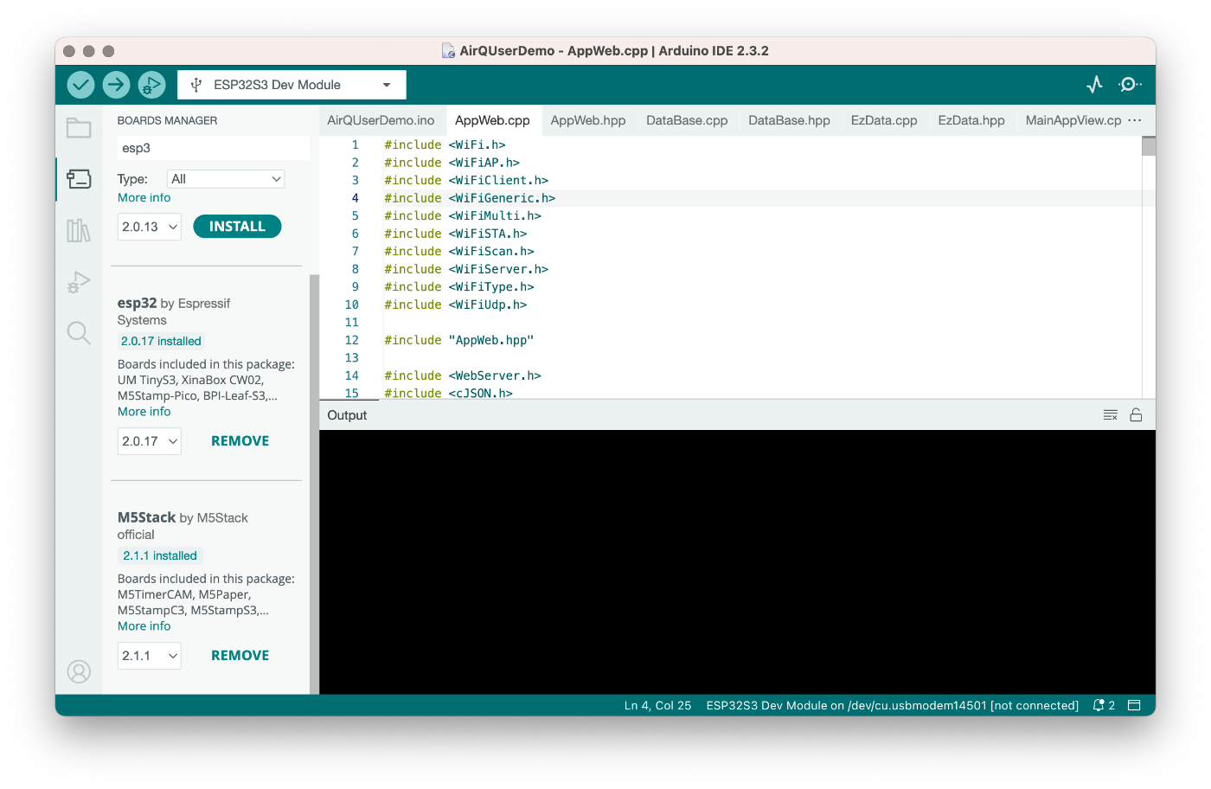Viewport: 1211px width, 789px height.
Task: Click the M5Stack by M5Stack official title
Action: 183,526
